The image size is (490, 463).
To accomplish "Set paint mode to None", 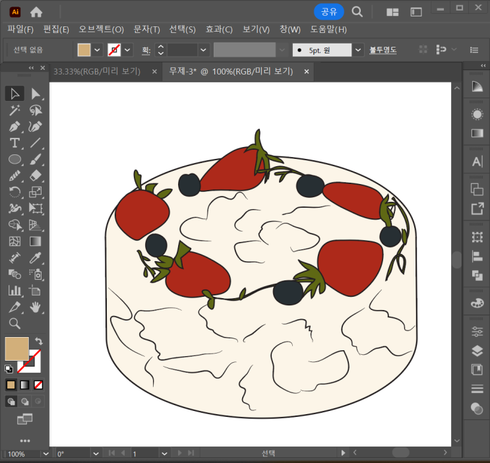I will (x=39, y=385).
